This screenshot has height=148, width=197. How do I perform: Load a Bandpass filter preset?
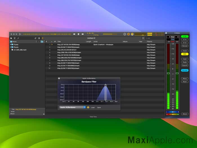tap(93, 107)
